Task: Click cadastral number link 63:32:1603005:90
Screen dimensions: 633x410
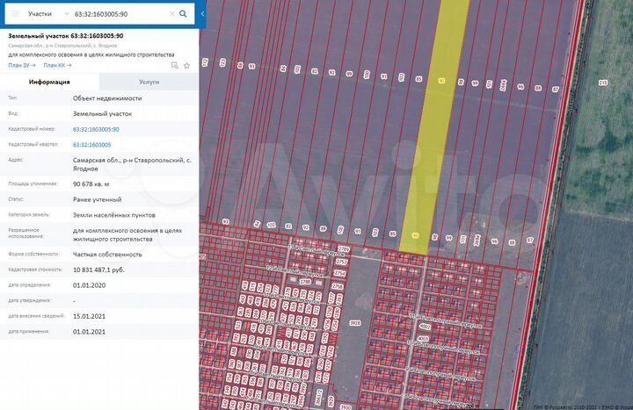Action: (x=96, y=129)
